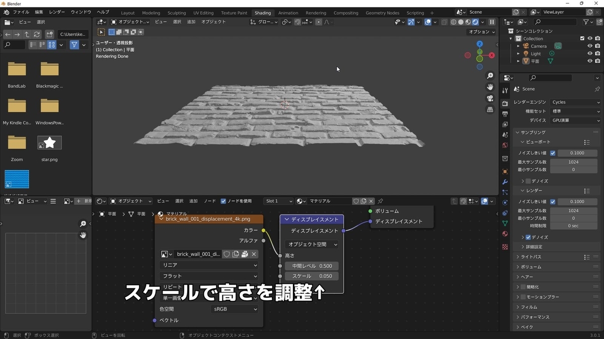Open image file in texture node
Viewport: 604px width, 339px height.
(x=244, y=254)
